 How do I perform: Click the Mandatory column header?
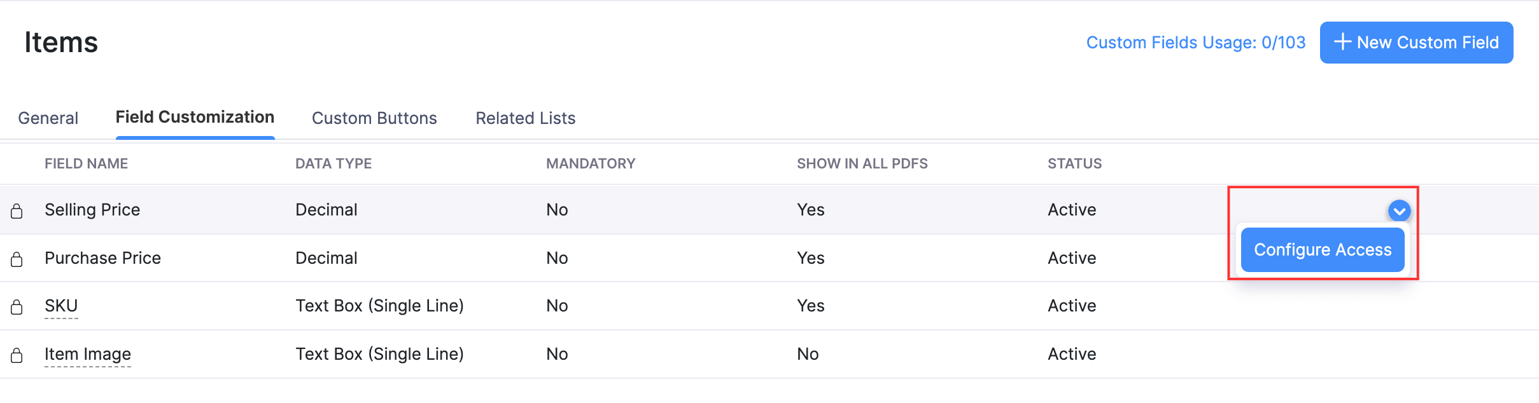coord(591,164)
